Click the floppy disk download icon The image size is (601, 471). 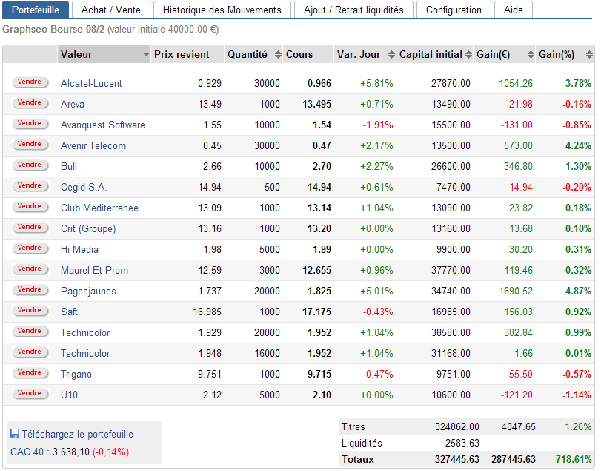[15, 434]
